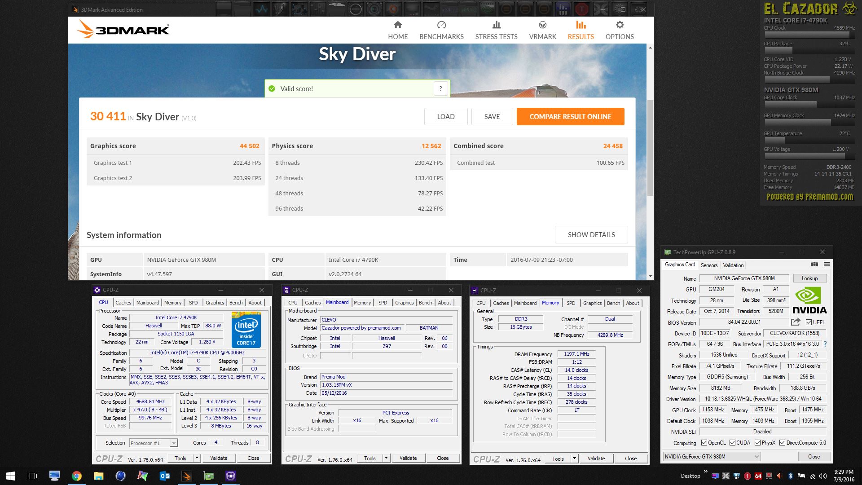862x485 pixels.
Task: Click the NVIDIA logo in GPU-Z
Action: tap(809, 300)
